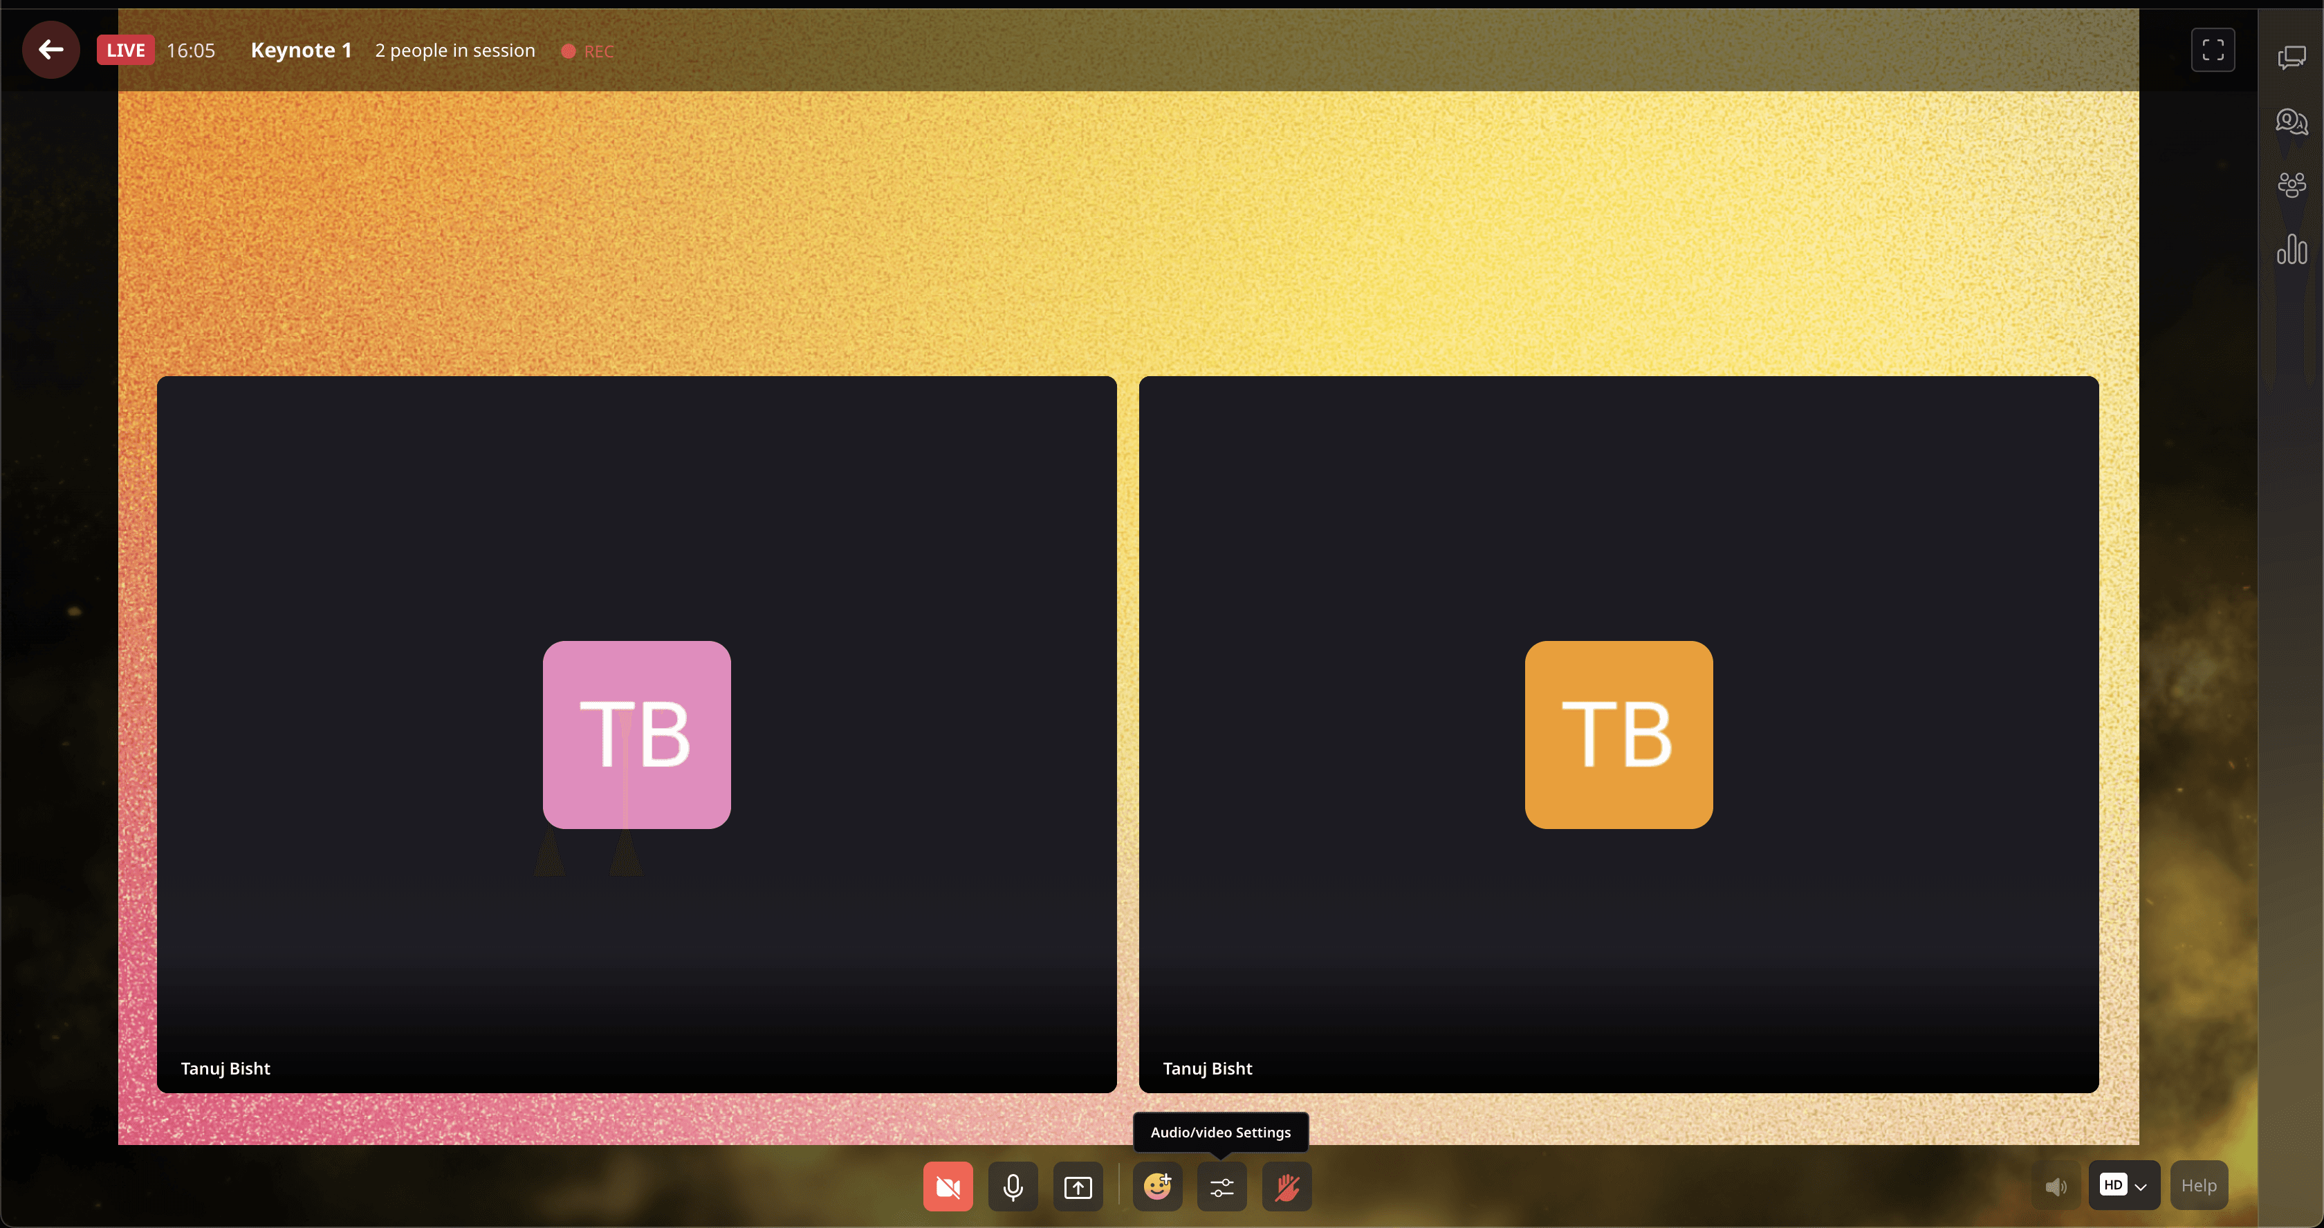Select the orange TB avatar tile
The width and height of the screenshot is (2324, 1228).
click(1618, 735)
